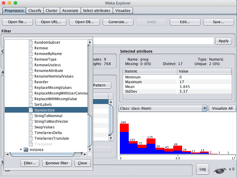237x178 pixels.
Task: Click the file icon beside Reorder
Action: point(31,82)
